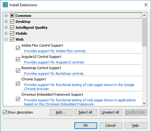
Task: Click 'Provides support for Bootstrap controls.' description
Action: pos(54,74)
